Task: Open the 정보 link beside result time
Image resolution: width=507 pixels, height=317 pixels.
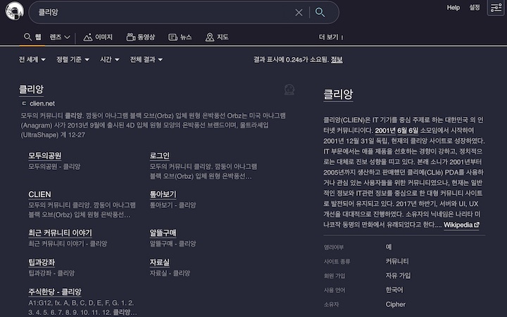Action: [x=337, y=59]
